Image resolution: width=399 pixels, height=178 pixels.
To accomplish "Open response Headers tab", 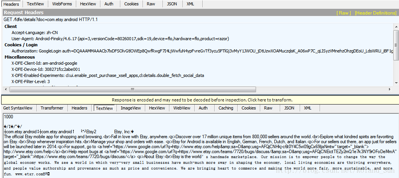I will pos(79,108).
